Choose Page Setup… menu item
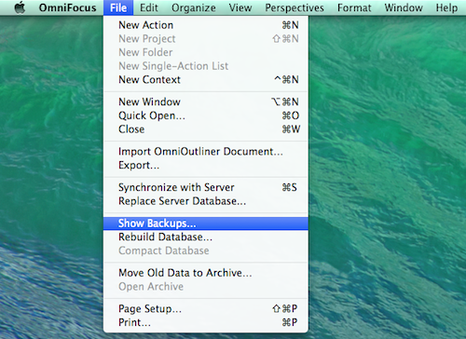466x339 pixels. pyautogui.click(x=206, y=308)
